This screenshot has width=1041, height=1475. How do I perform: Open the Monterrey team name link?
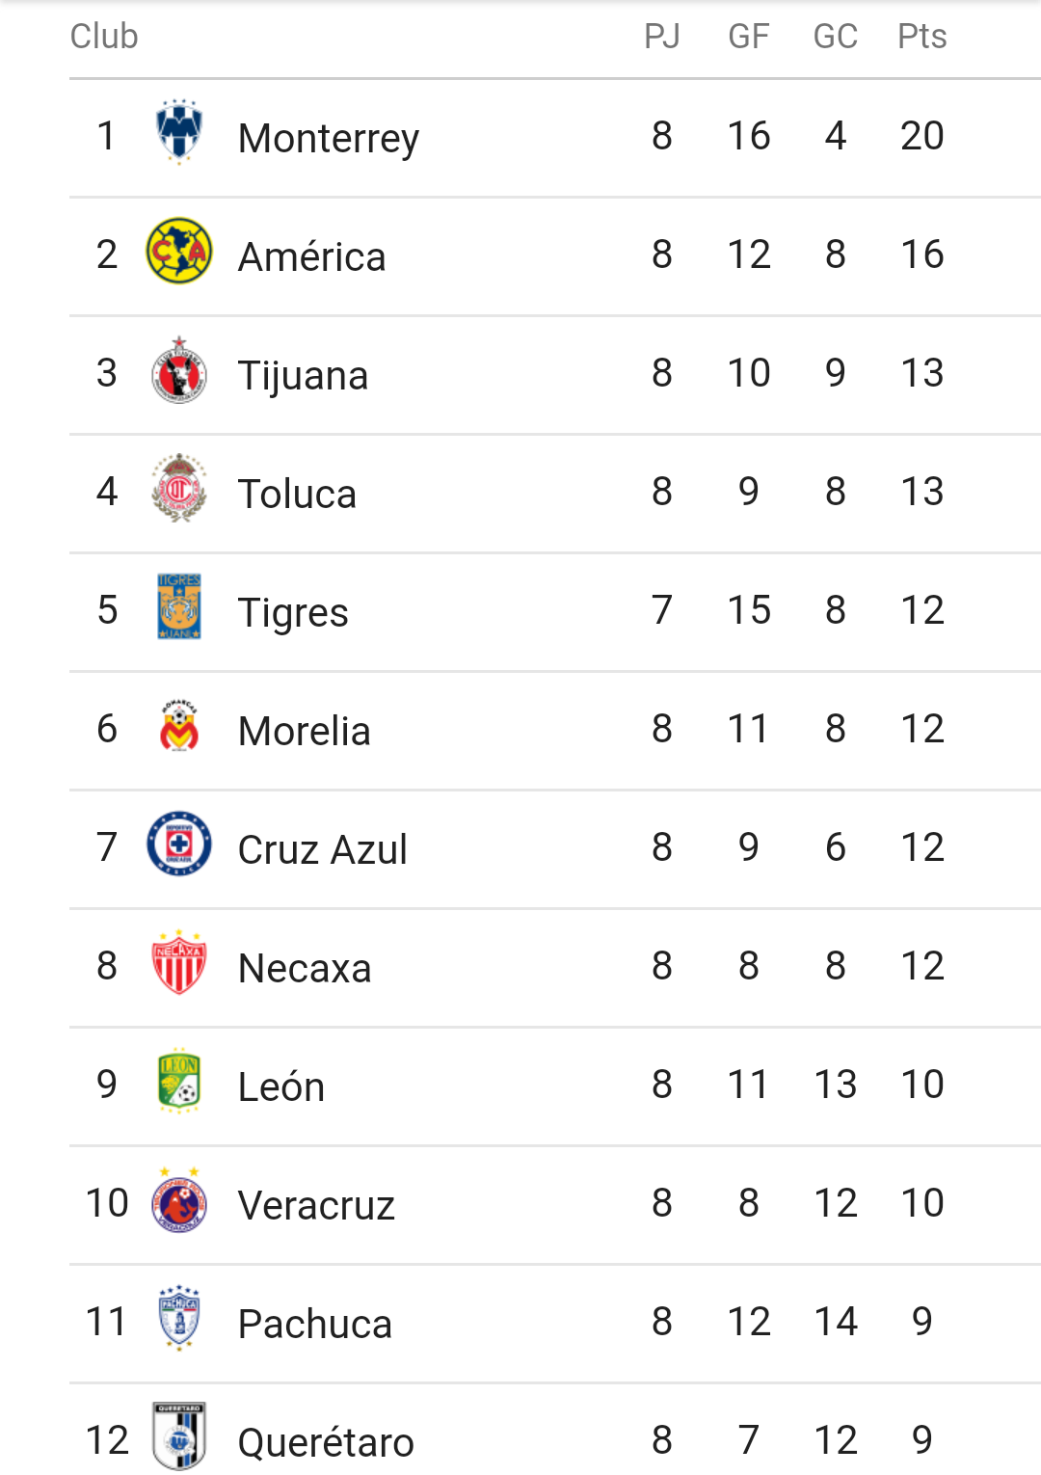(x=329, y=138)
